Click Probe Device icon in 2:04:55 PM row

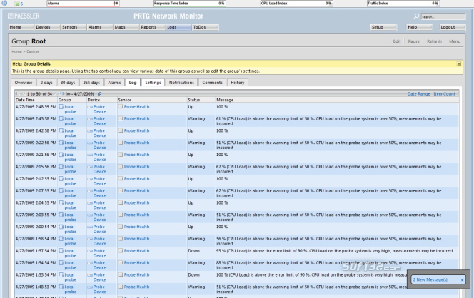90,203
